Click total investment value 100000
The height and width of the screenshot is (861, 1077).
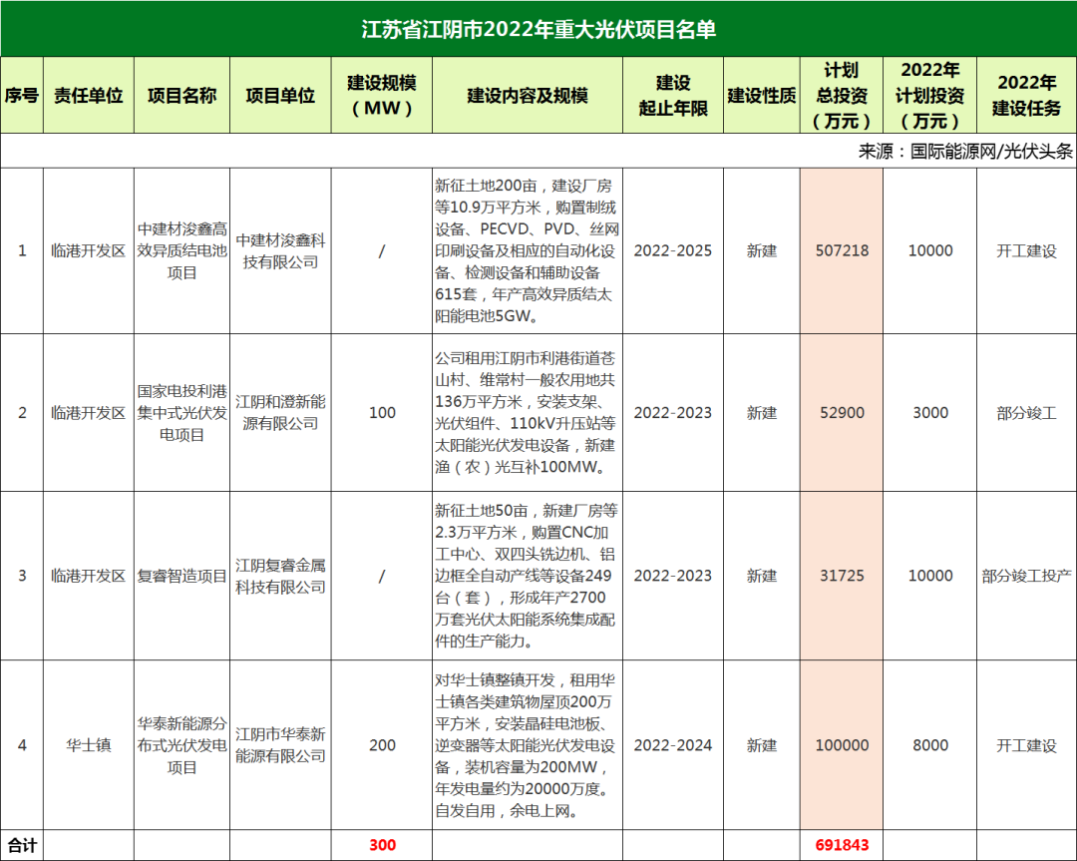[x=842, y=745]
